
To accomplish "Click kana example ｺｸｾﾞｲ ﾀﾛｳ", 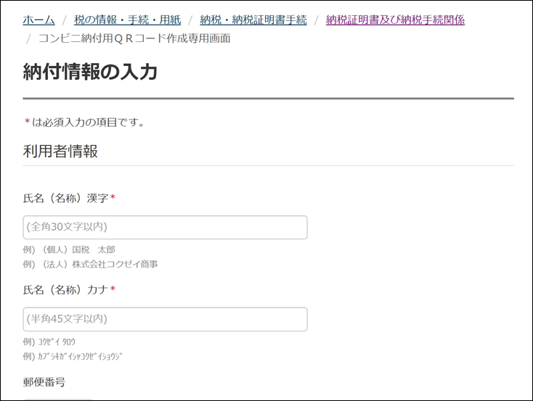I will (57, 342).
